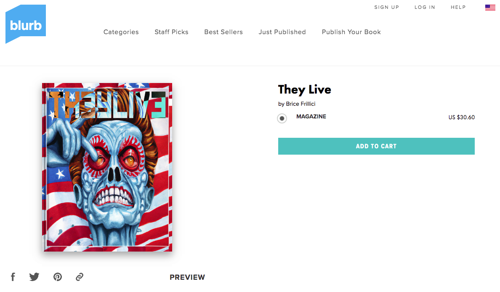Open the US flag region selector

[490, 7]
